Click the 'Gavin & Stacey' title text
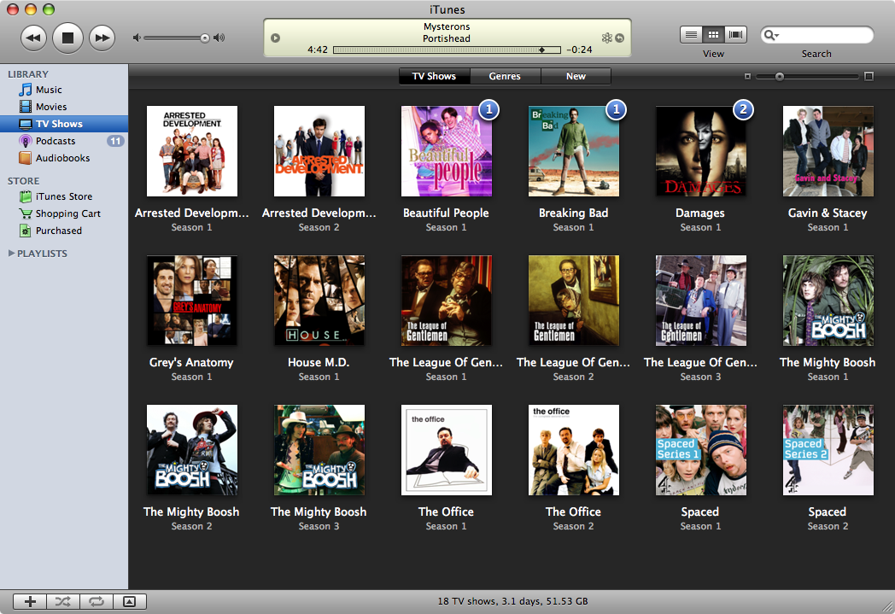 [828, 213]
